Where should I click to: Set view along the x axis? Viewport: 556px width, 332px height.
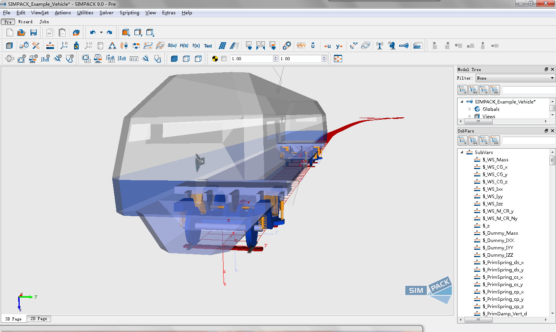[126, 33]
